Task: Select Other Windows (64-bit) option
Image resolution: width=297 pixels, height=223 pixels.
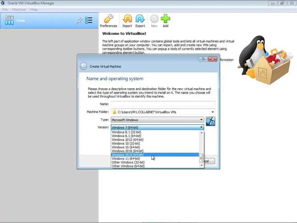Action: pos(155,166)
